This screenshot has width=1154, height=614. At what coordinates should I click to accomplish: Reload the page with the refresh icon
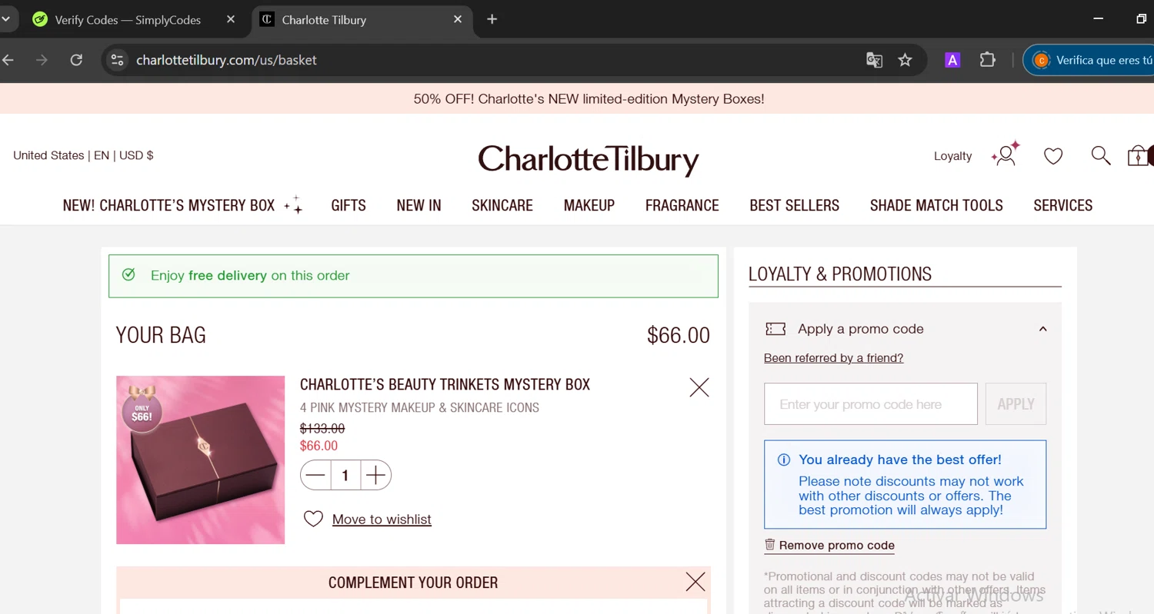coord(76,60)
